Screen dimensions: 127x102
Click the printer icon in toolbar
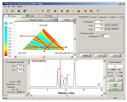pyautogui.click(x=55, y=11)
